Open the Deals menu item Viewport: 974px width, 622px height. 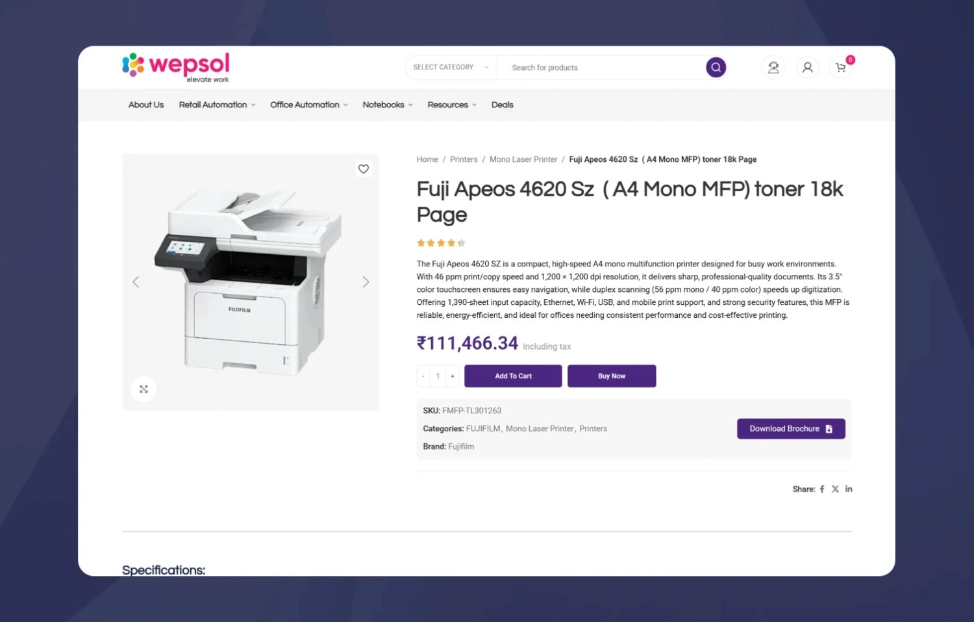[502, 105]
